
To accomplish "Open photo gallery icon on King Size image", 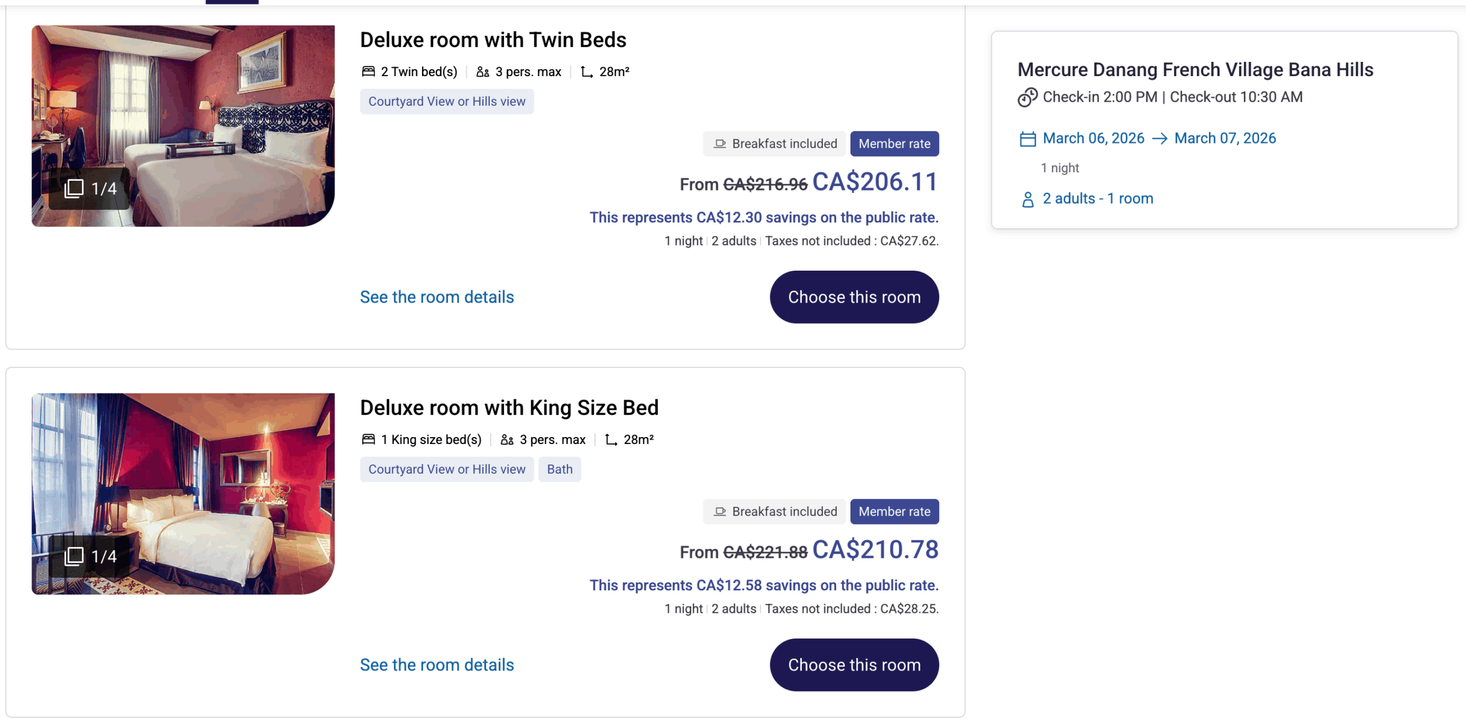I will click(74, 556).
